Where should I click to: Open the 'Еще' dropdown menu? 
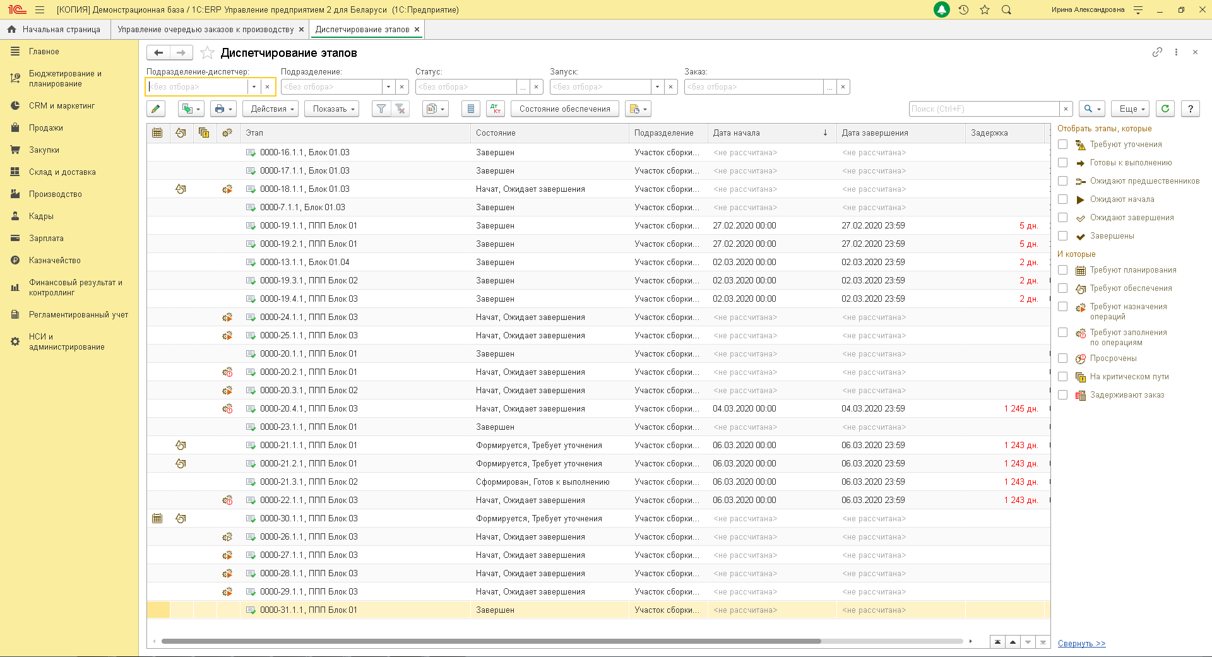coord(1131,109)
